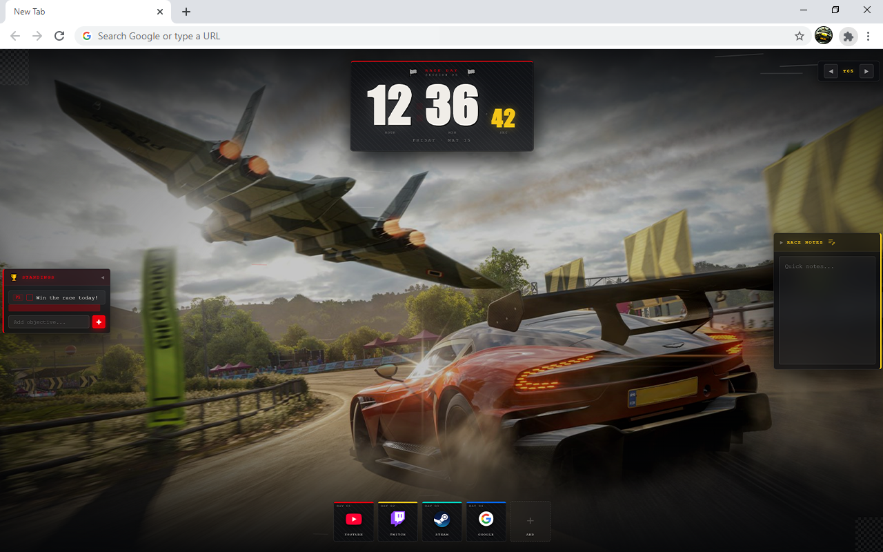The width and height of the screenshot is (883, 552).
Task: Click the P1 badge on the objective
Action: coord(18,297)
